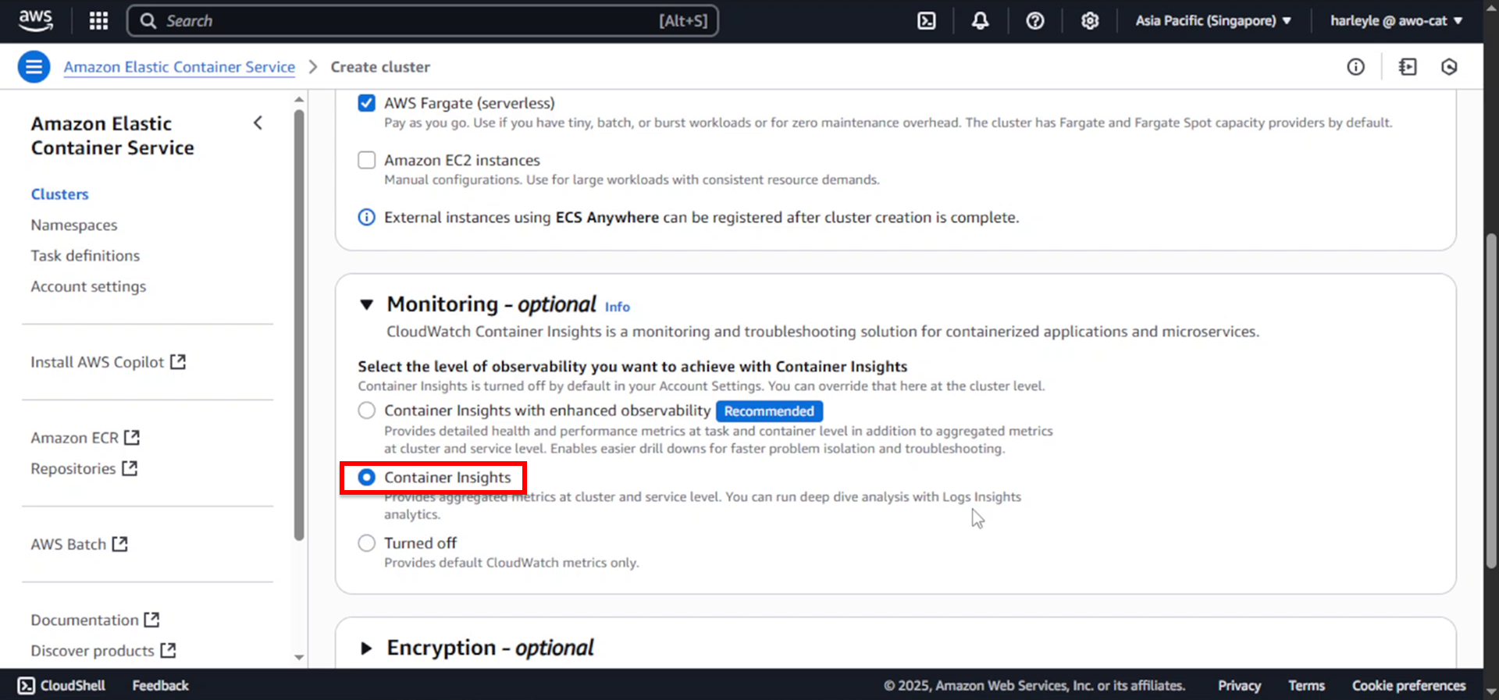This screenshot has width=1499, height=700.
Task: Focus the top Search input field
Action: point(422,21)
